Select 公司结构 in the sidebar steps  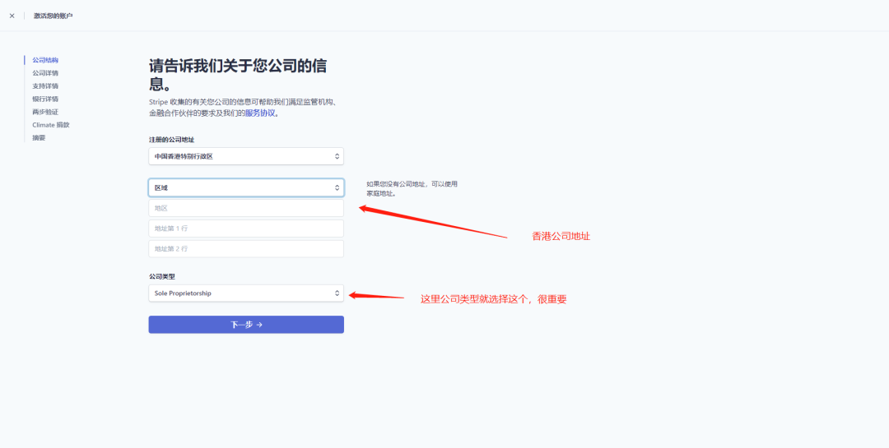point(45,60)
